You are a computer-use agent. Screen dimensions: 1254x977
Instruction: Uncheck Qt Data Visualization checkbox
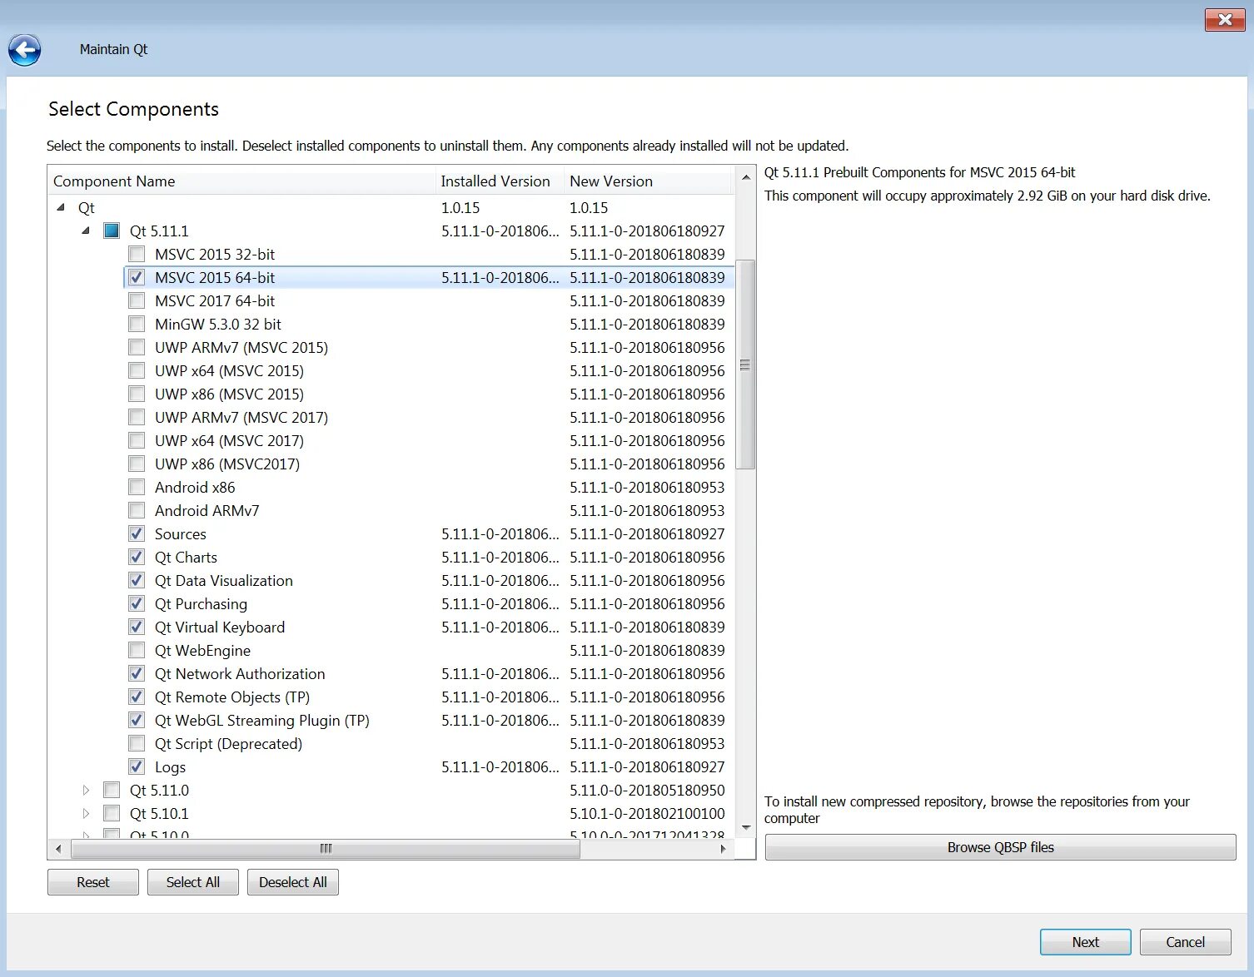click(x=137, y=580)
